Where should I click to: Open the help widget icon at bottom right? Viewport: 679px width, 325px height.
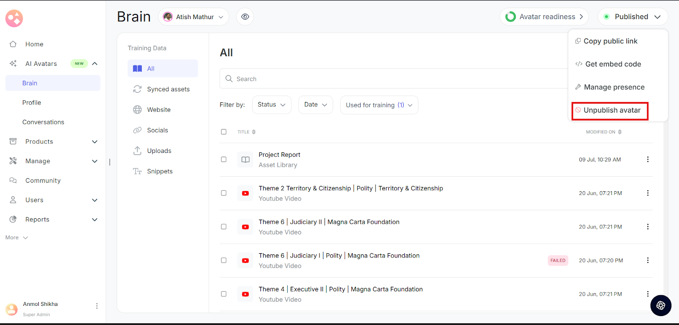click(x=660, y=305)
